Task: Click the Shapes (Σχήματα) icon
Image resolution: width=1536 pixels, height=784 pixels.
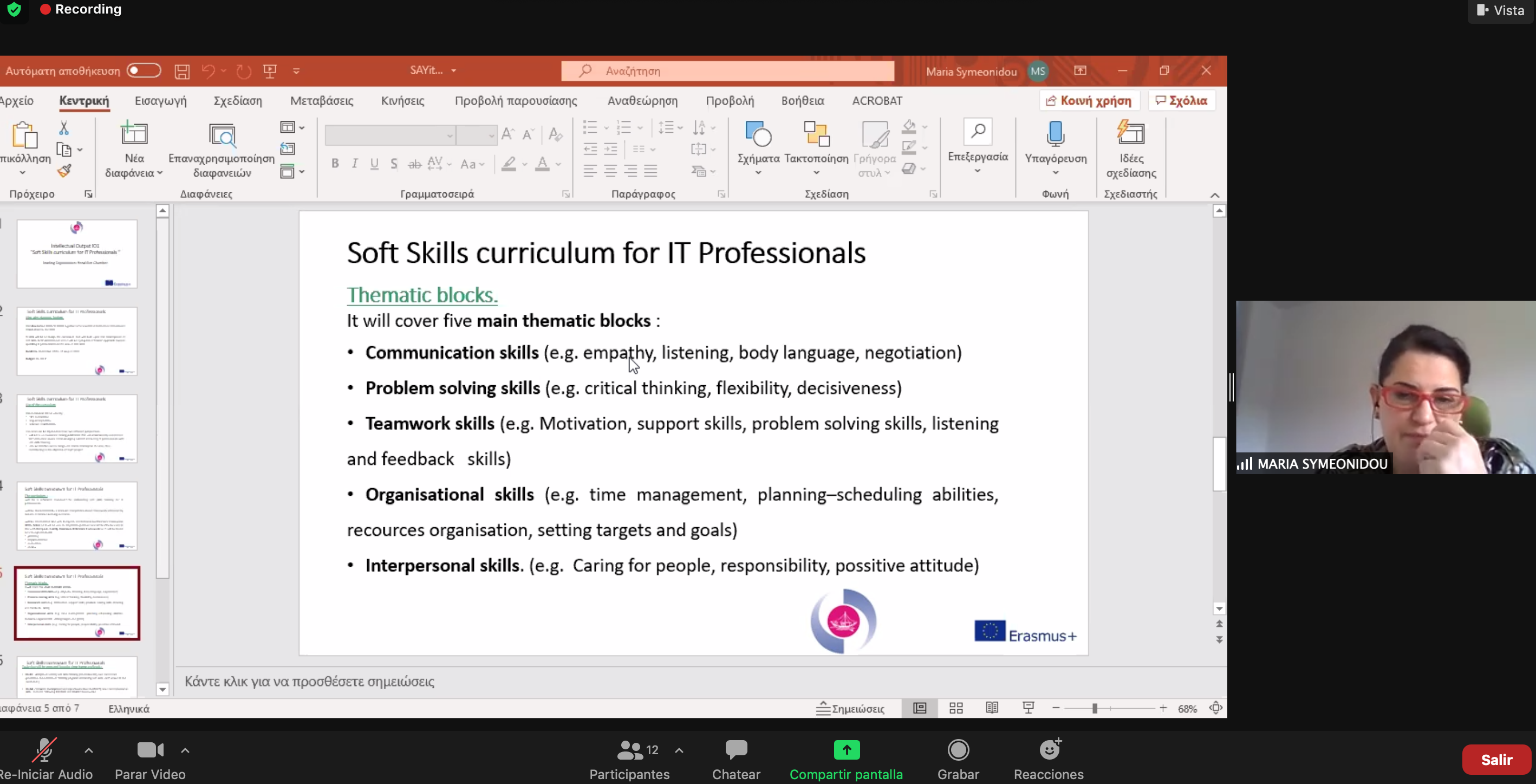Action: coord(758,135)
